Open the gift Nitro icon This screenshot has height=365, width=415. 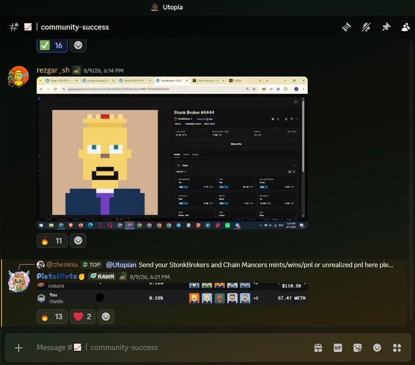click(318, 347)
